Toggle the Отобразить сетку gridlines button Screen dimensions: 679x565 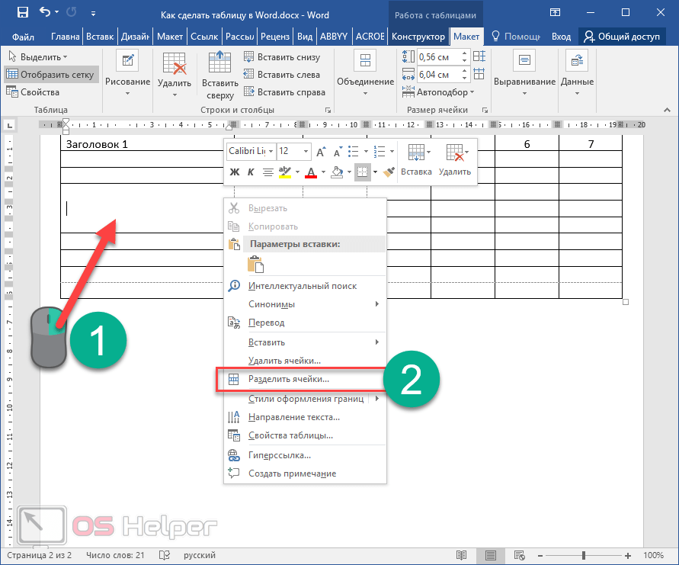[x=51, y=75]
